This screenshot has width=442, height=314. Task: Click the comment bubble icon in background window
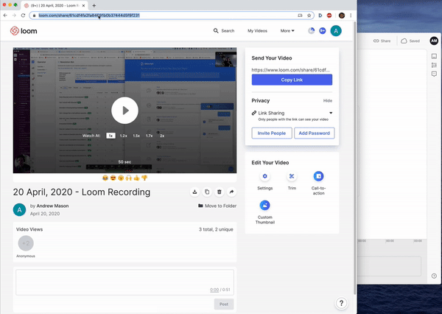click(434, 74)
